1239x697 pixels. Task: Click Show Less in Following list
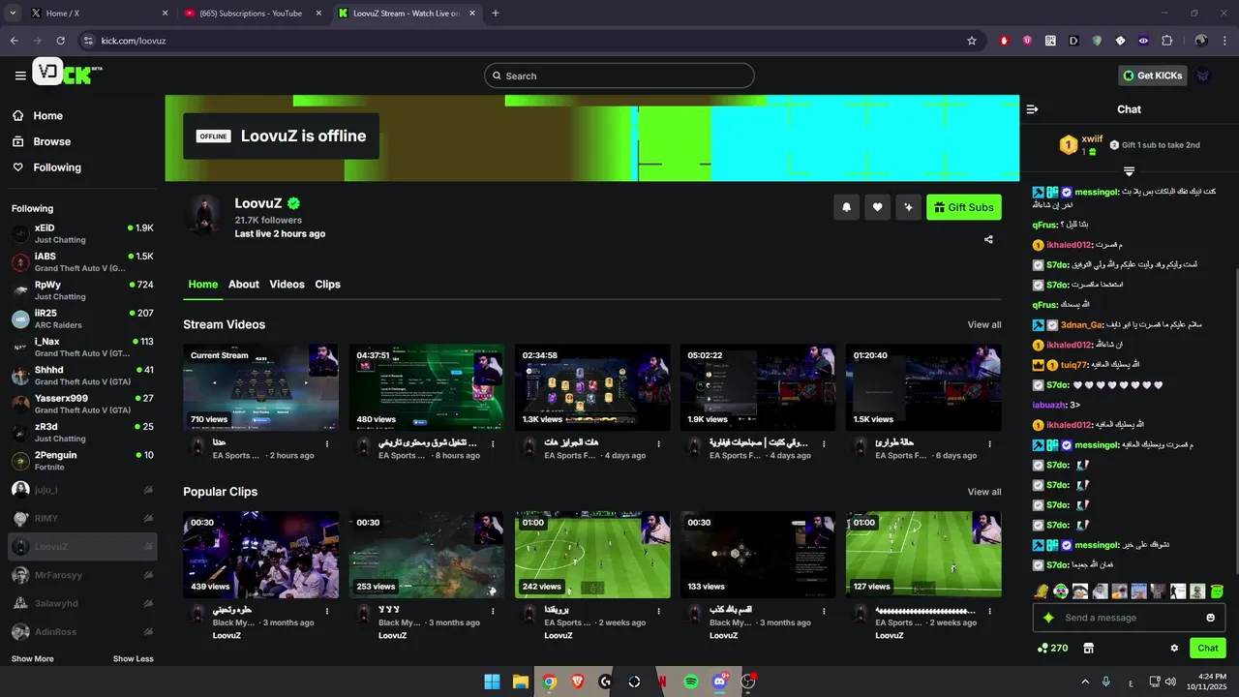tap(134, 659)
